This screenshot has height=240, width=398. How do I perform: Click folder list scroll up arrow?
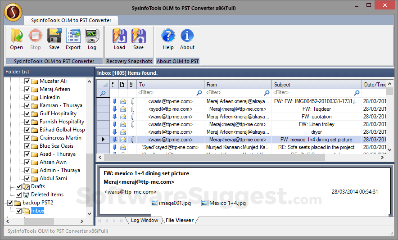pyautogui.click(x=89, y=82)
